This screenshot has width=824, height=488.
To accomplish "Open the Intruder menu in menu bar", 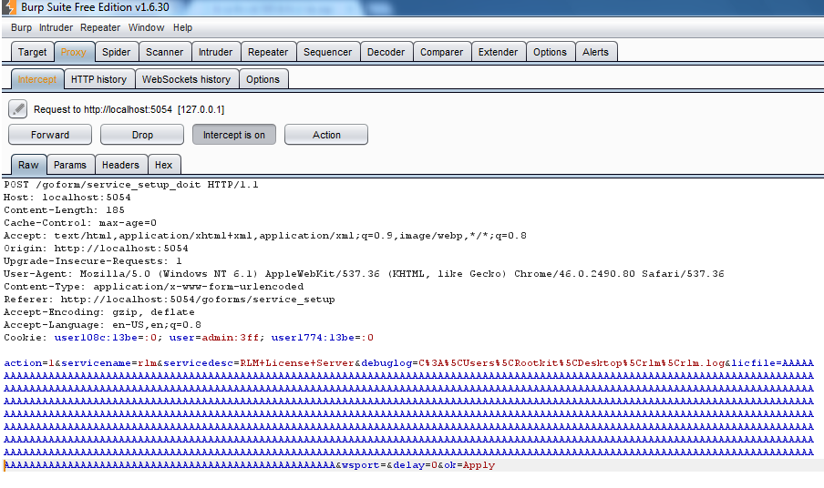I will [56, 28].
